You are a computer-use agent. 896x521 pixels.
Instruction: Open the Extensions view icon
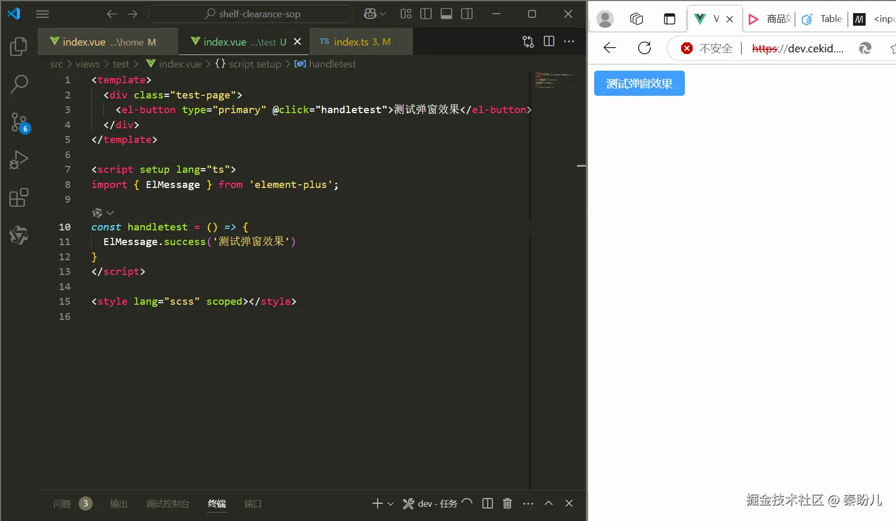click(19, 197)
